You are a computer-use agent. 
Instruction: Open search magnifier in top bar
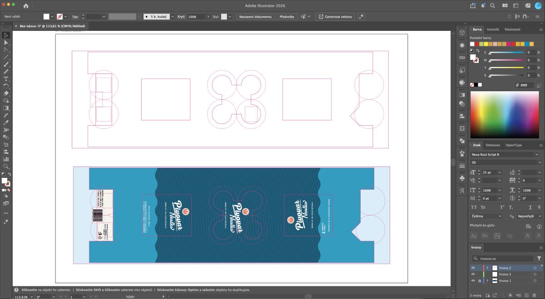(x=492, y=6)
